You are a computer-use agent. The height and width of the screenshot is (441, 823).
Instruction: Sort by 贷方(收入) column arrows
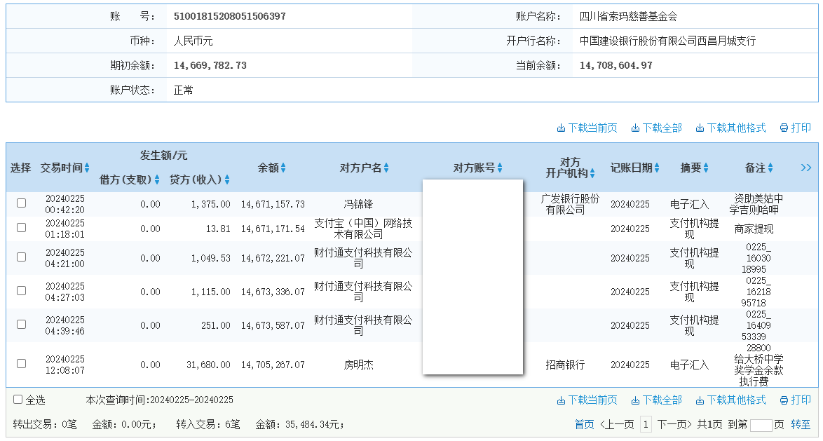pyautogui.click(x=226, y=180)
